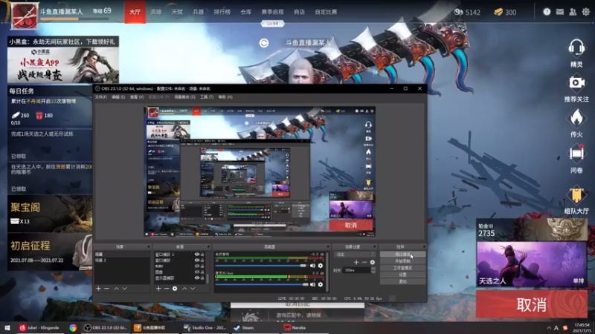
Task: Move scene down with the arrow in OBS scenes panel
Action: pos(124,289)
